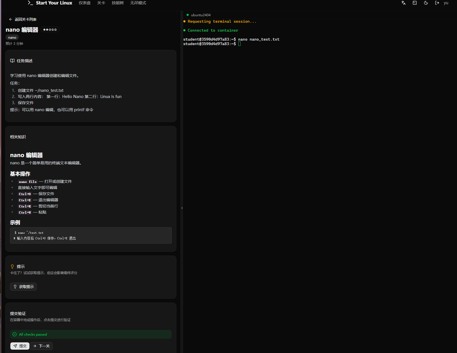The image size is (457, 353).
Task: Click the example comment line 输入内容后 Ctrl+O 保存
Action: (45, 238)
